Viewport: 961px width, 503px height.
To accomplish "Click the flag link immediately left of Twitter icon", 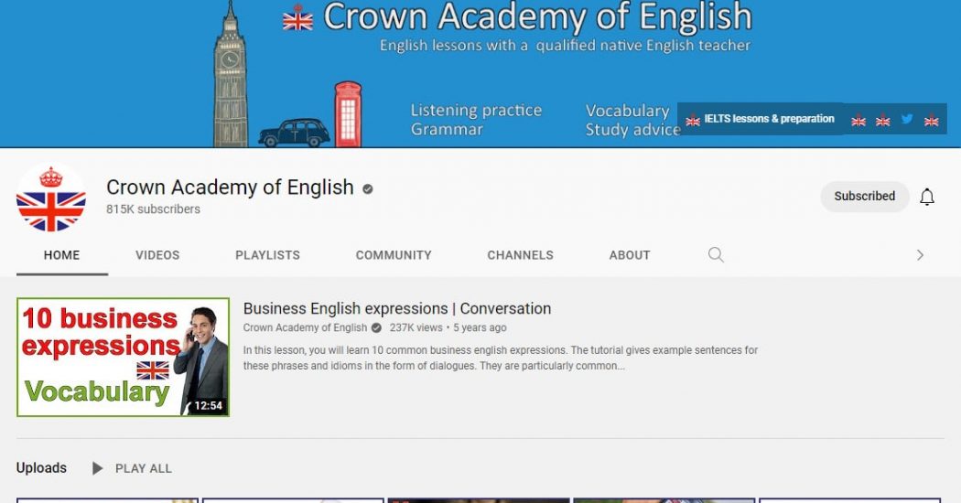I will (882, 121).
